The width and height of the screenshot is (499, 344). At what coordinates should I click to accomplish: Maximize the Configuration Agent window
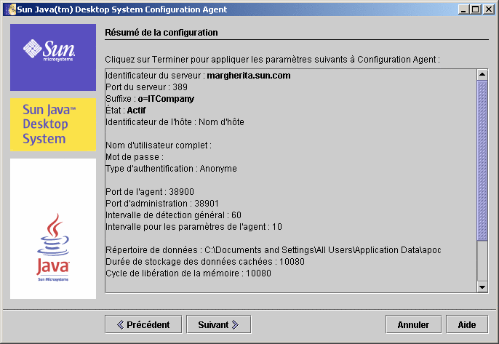click(476, 9)
